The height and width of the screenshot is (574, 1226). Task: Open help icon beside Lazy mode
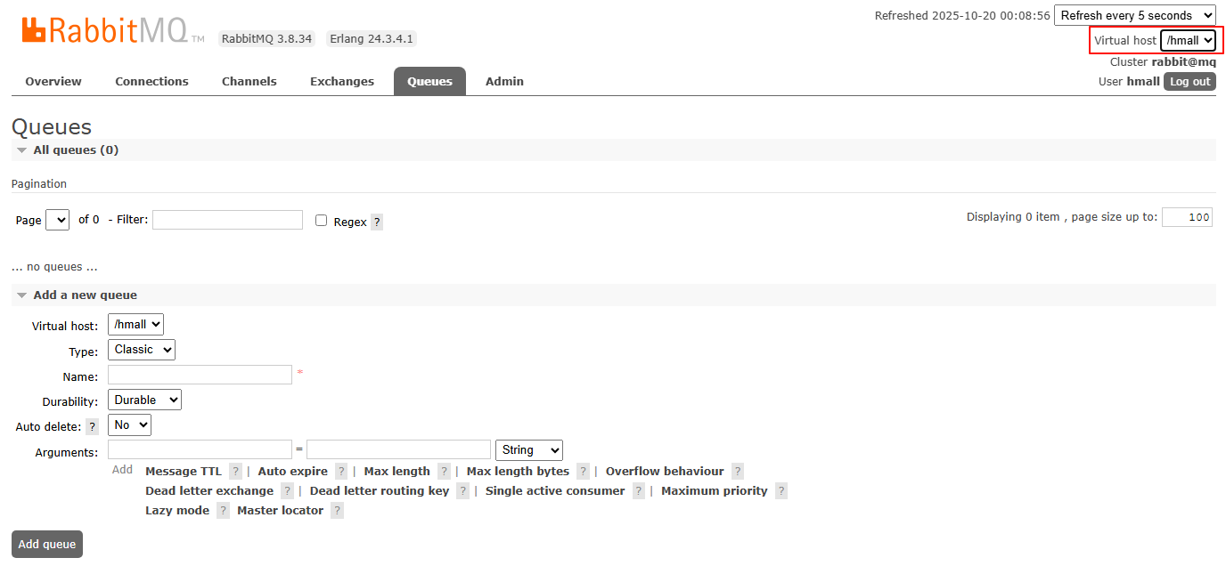tap(223, 511)
